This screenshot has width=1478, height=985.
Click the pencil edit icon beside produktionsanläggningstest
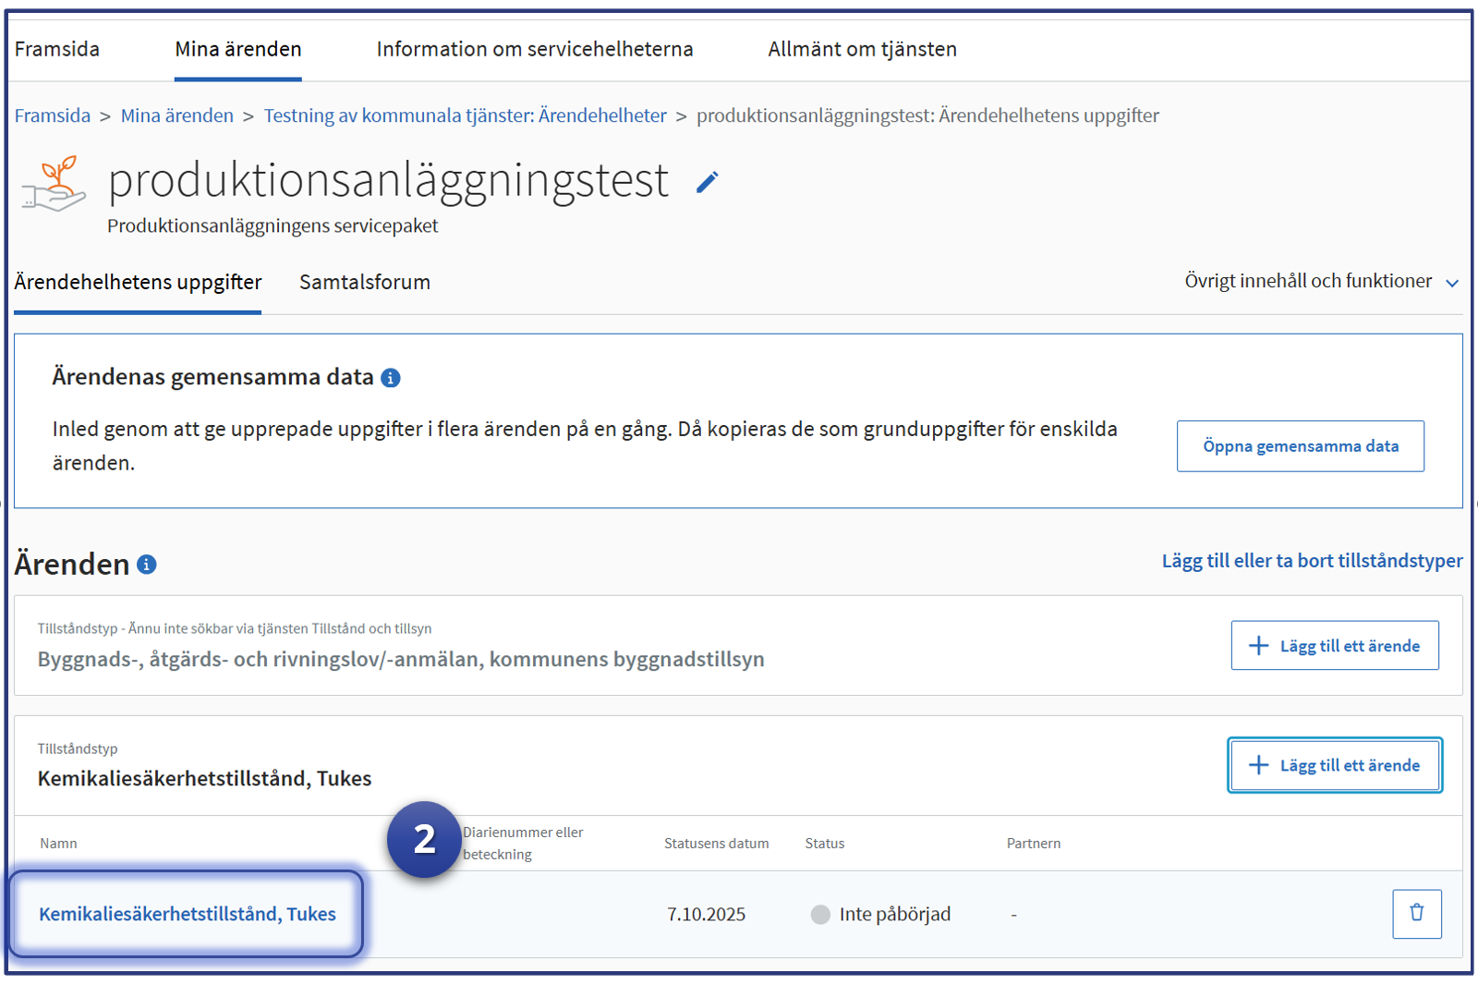[x=707, y=183]
